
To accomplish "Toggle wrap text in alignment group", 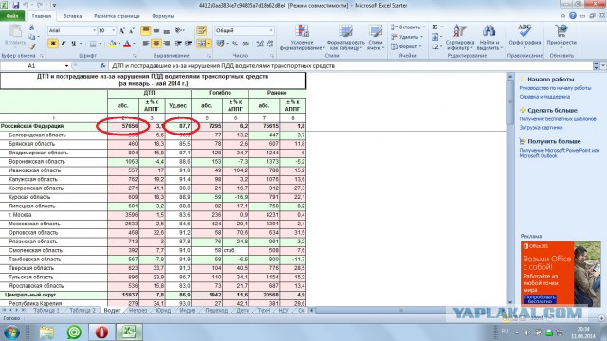I will pos(202,30).
